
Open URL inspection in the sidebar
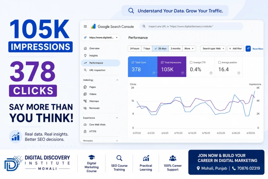[100, 70]
